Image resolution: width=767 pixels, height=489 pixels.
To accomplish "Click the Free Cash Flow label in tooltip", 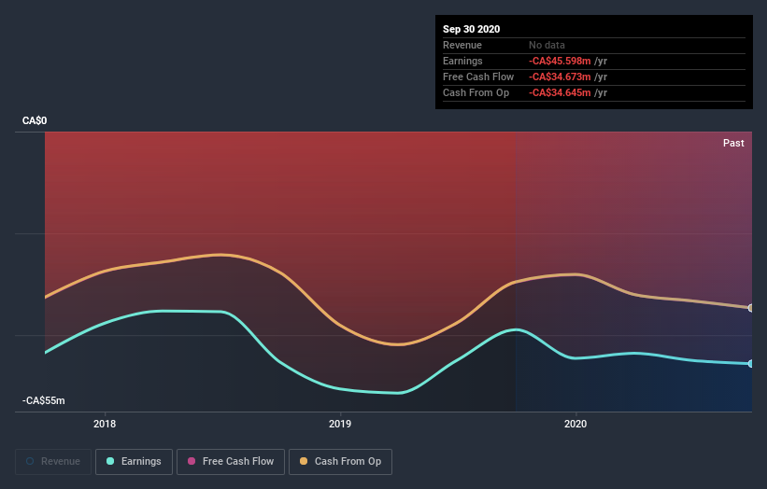I will (x=478, y=77).
